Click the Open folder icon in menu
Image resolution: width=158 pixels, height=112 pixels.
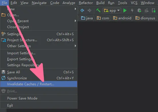(3, 15)
